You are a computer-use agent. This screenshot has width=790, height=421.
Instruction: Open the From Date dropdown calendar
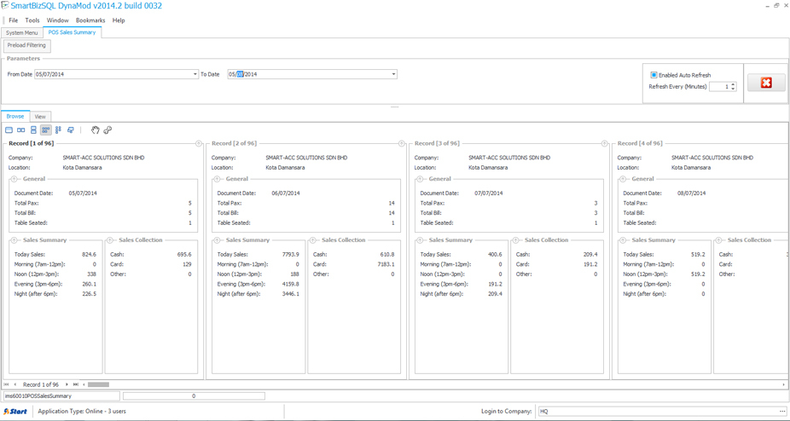click(x=195, y=74)
